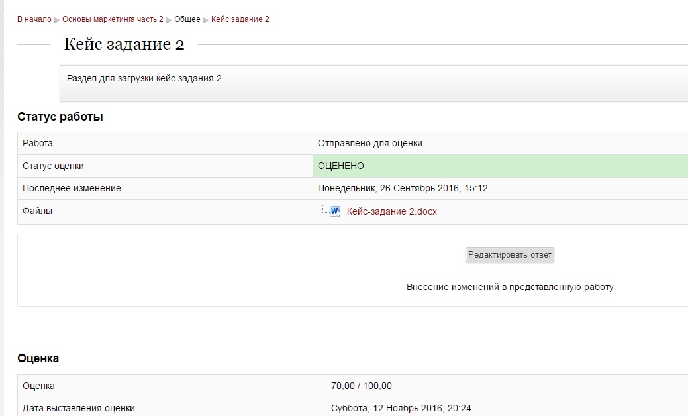
Task: Click the grade value «70,00 / 100,00»
Action: 361,386
